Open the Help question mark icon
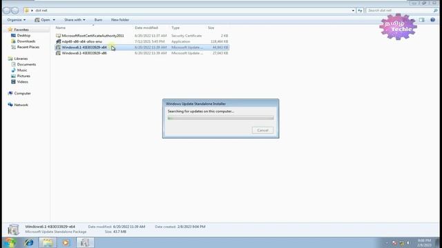This screenshot has height=248, width=442. coord(433,20)
